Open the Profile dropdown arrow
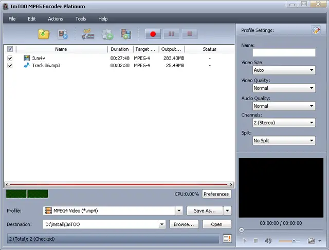This screenshot has width=329, height=250. (179, 211)
